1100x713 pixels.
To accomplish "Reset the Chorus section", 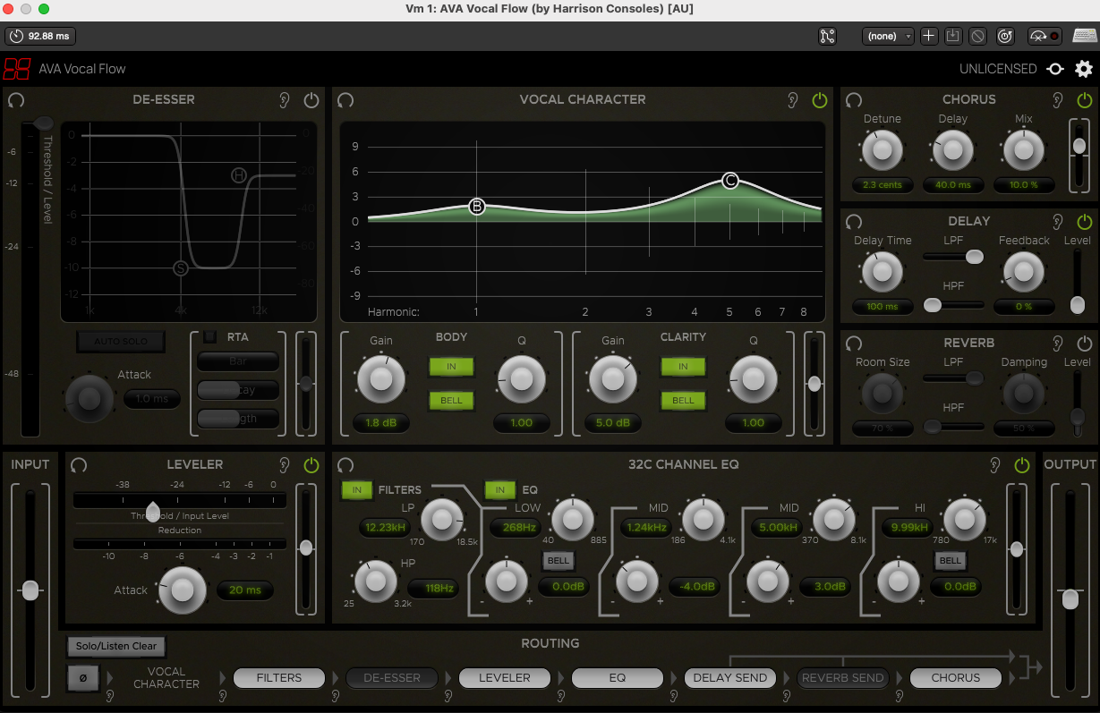I will click(854, 100).
